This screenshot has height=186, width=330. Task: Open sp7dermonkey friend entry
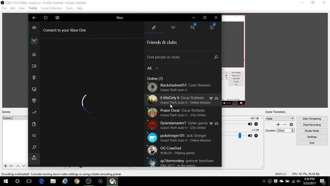pos(183,162)
